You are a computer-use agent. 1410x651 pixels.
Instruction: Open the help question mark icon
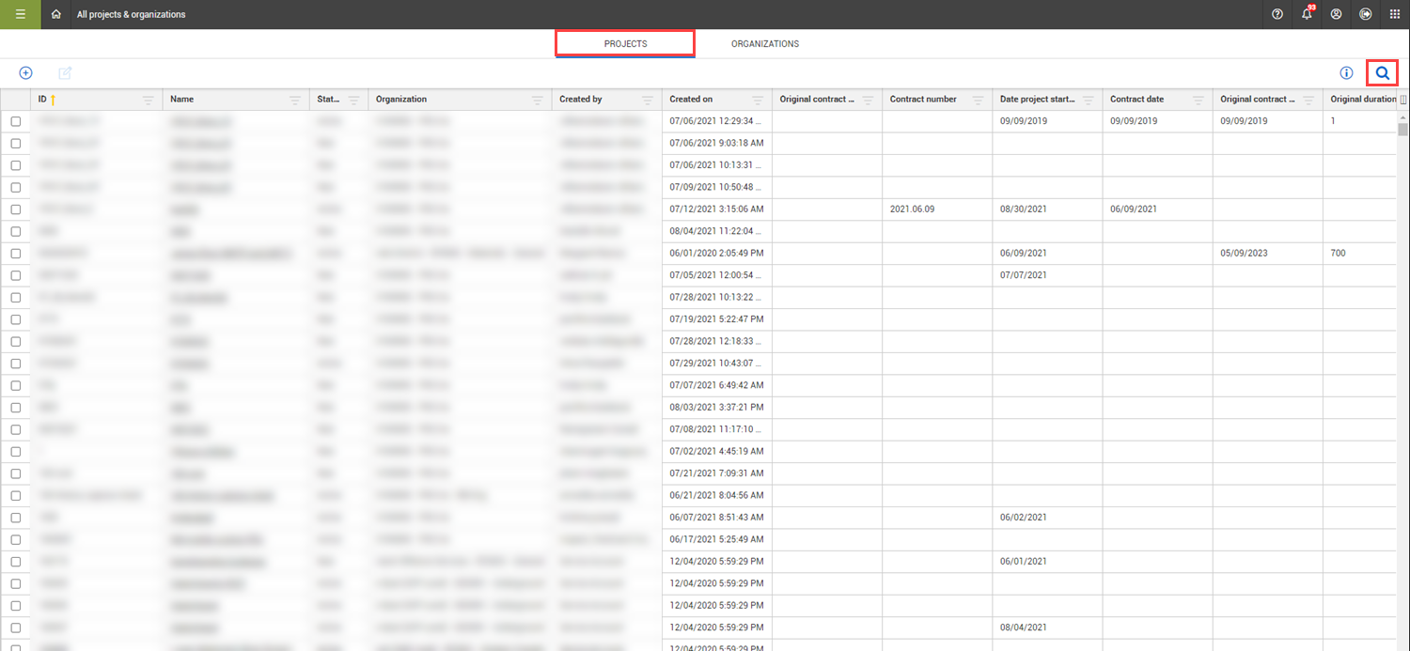click(1277, 14)
